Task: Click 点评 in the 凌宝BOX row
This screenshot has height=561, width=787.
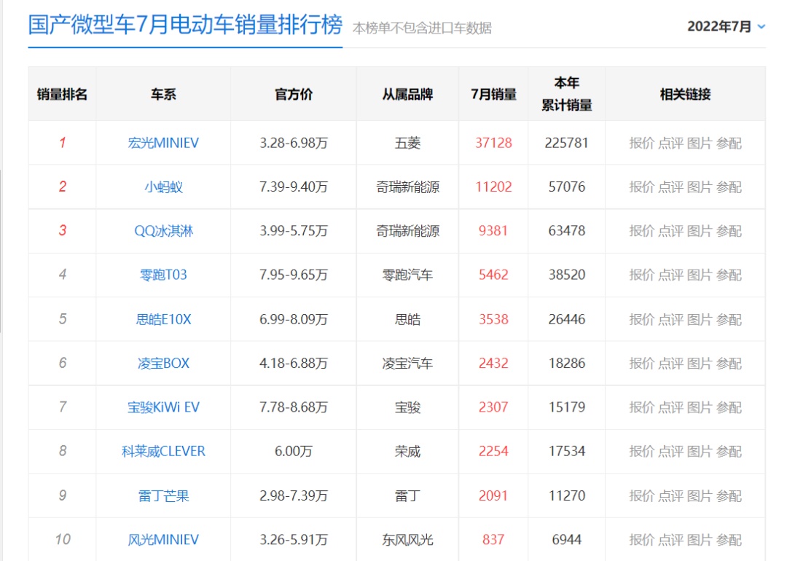Action: tap(670, 364)
